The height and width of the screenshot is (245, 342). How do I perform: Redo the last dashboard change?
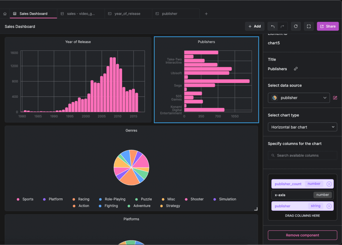pos(283,26)
